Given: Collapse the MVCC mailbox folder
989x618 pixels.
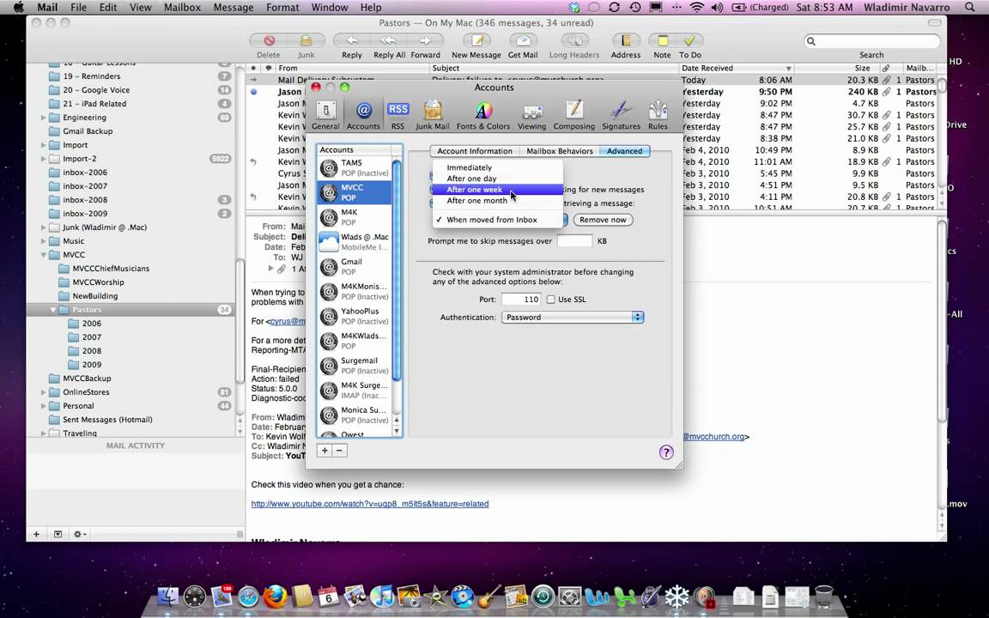Looking at the screenshot, I should click(44, 255).
